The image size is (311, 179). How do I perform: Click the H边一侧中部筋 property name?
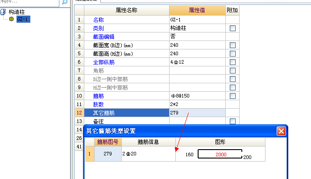(x=111, y=88)
